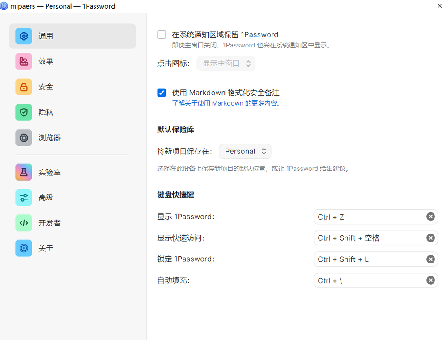
Task: Click the 高级 sliders icon
Action: [x=24, y=197]
